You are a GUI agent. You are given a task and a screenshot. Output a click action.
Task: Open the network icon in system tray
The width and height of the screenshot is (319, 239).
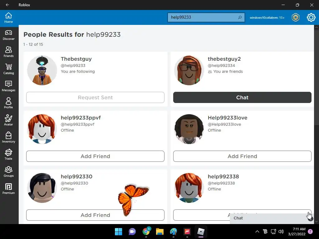(x=273, y=232)
